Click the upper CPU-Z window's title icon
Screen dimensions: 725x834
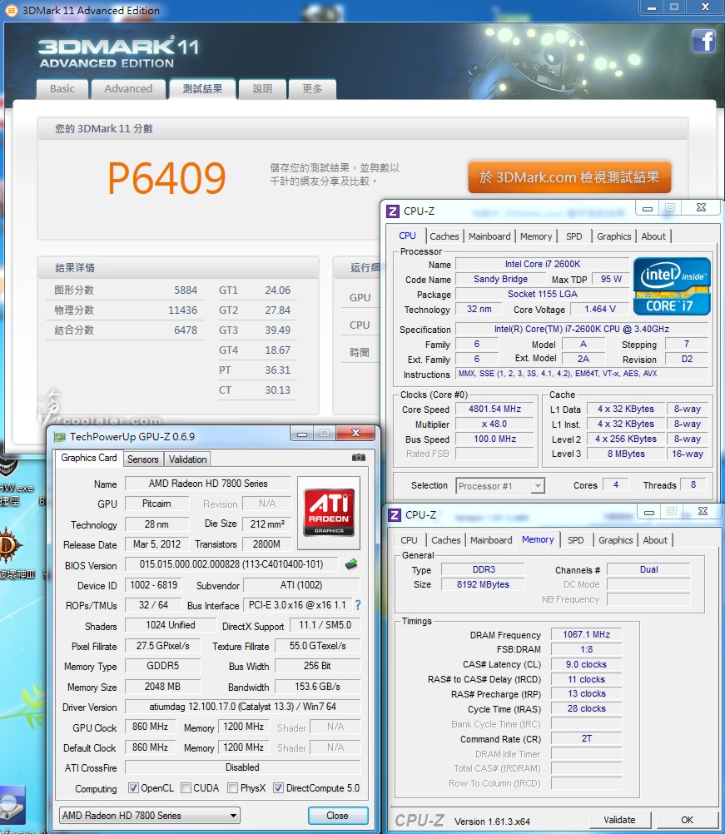coord(393,211)
